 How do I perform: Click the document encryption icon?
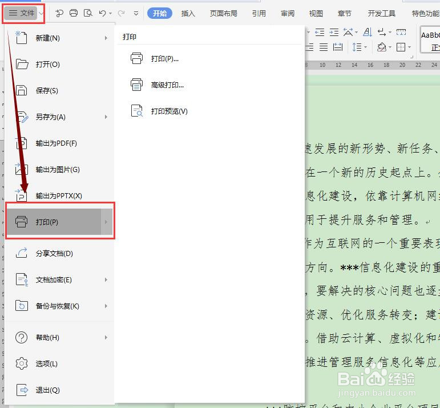(x=22, y=279)
